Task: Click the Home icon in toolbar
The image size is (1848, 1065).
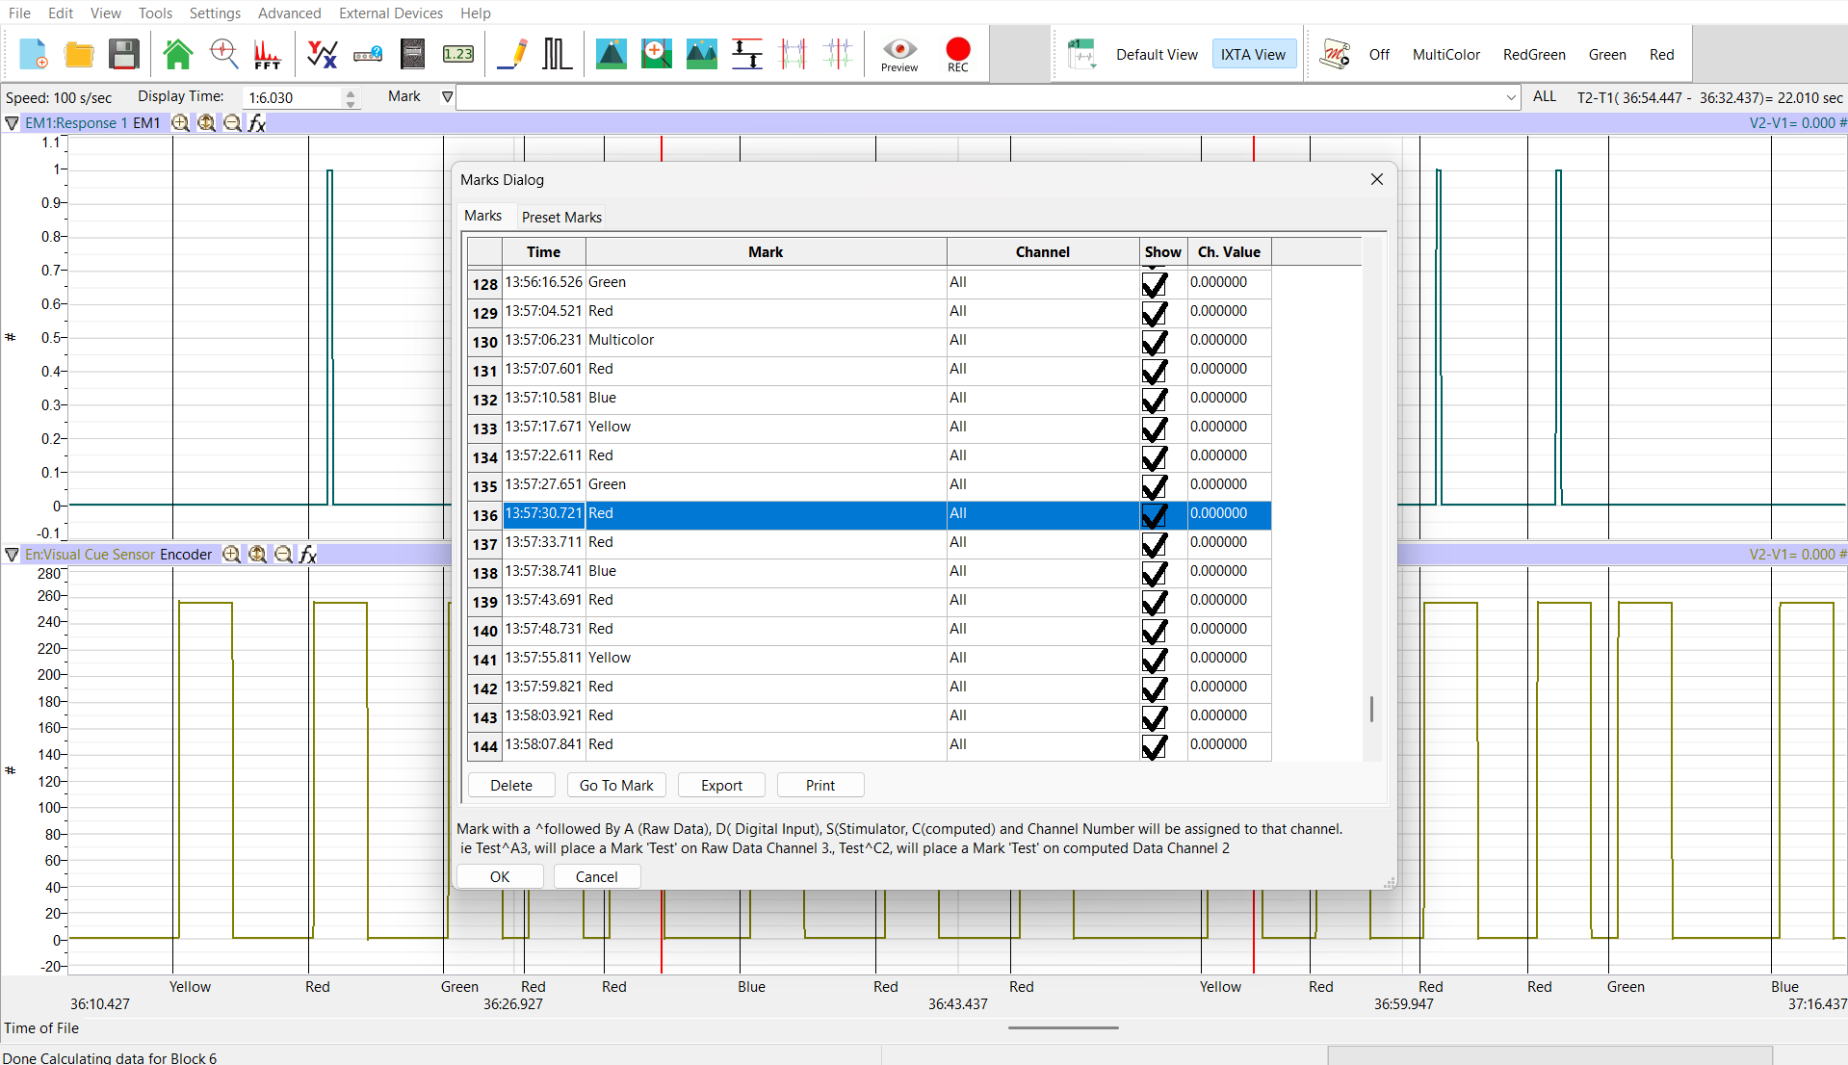Action: (x=178, y=54)
